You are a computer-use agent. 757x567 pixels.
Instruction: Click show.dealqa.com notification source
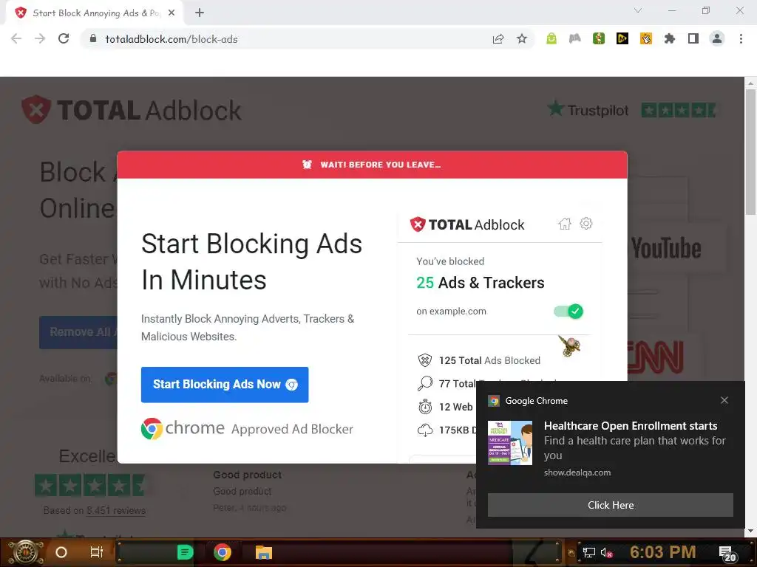[x=577, y=472]
